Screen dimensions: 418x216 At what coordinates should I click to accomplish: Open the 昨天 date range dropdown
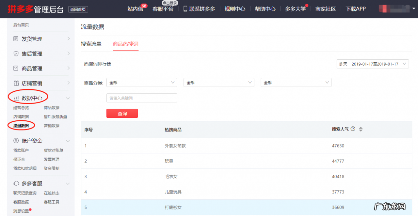click(x=372, y=64)
